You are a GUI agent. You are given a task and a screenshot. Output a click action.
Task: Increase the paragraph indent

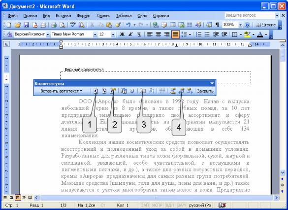coord(224,35)
